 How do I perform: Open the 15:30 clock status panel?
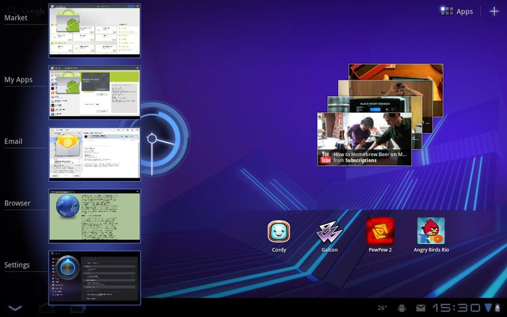[456, 308]
